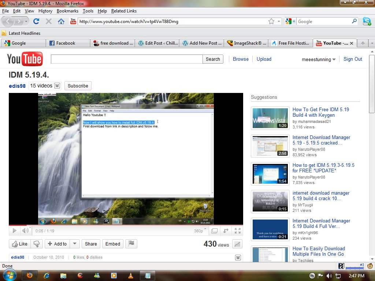The height and width of the screenshot is (281, 375).
Task: Expand the video description arrow
Action: (238, 257)
